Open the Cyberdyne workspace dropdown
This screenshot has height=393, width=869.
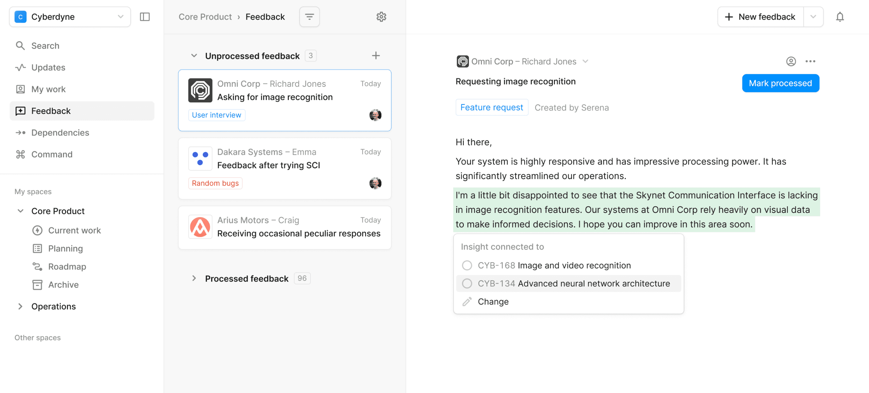pos(70,17)
